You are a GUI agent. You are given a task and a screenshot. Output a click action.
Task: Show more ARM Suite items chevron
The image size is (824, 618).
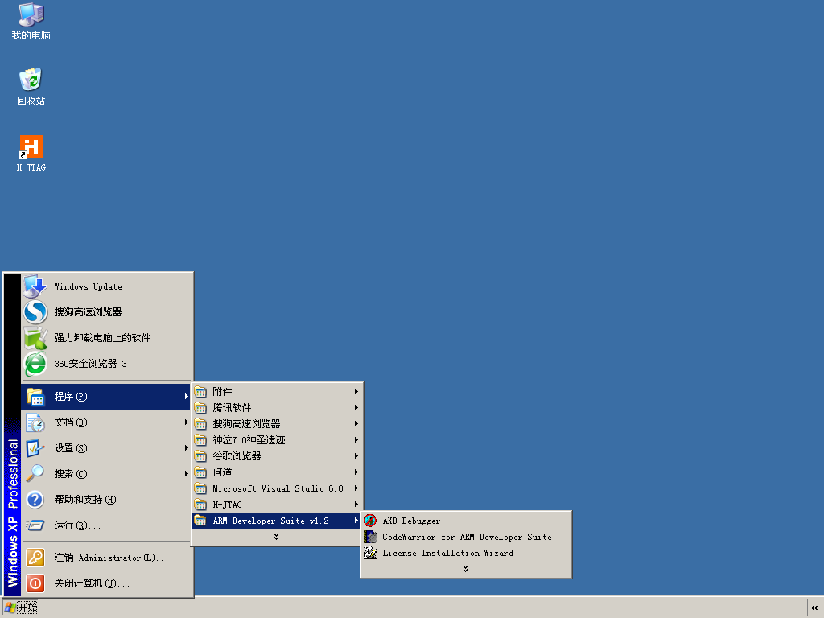point(466,569)
